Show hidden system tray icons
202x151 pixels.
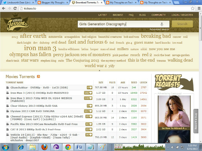(168, 147)
